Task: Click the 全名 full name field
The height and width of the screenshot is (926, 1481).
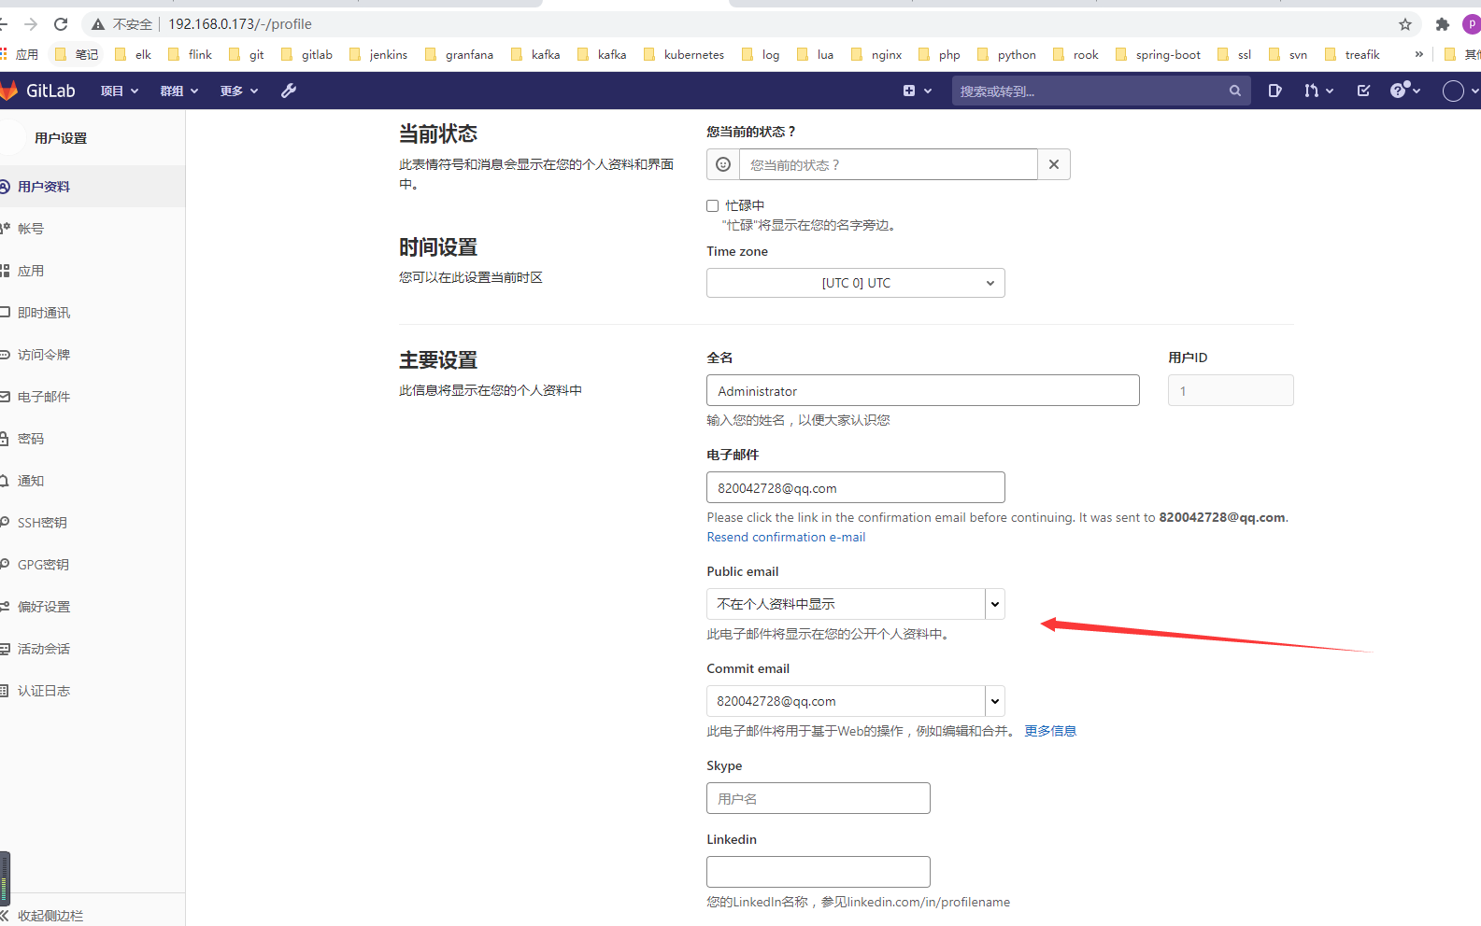Action: (x=923, y=390)
